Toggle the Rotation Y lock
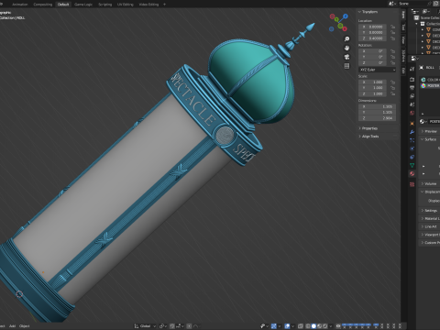 point(392,57)
